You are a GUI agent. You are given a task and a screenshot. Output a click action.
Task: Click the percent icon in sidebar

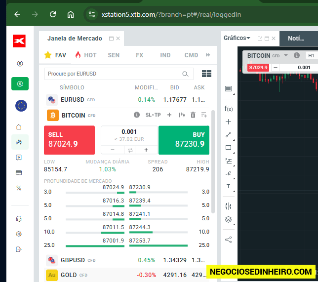tap(19, 188)
